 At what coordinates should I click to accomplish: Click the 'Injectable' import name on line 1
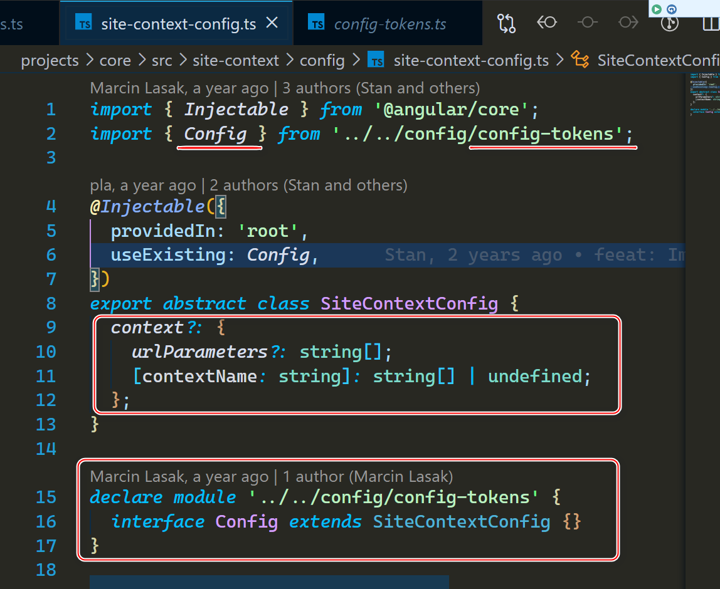(x=236, y=109)
